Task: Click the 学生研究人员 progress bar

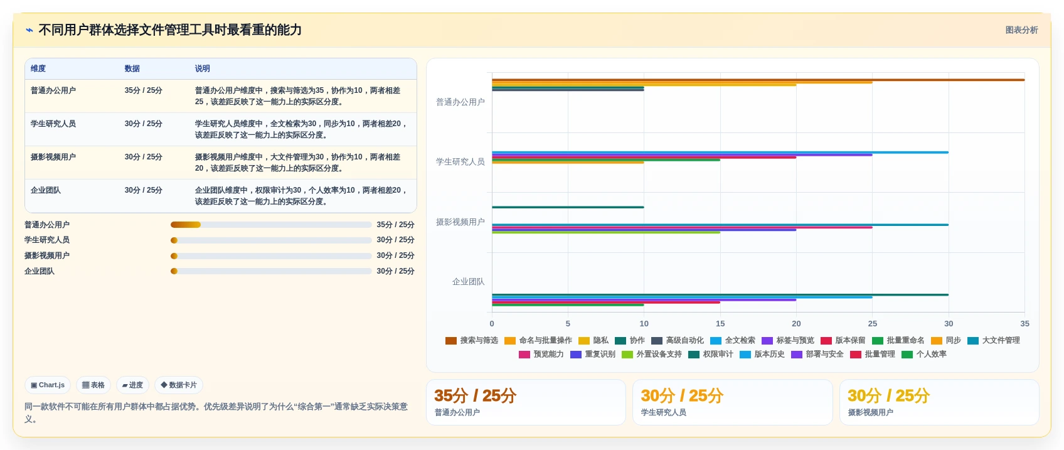Action: (271, 240)
